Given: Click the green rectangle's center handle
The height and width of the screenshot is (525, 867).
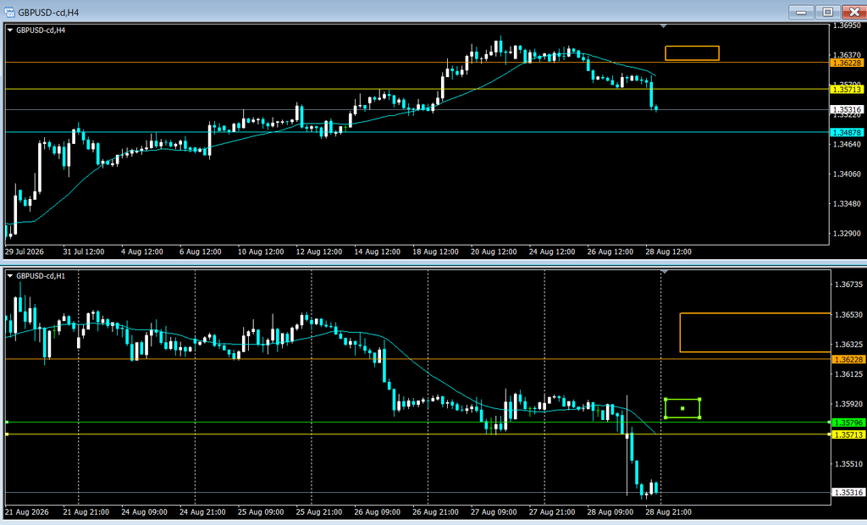Looking at the screenshot, I should pyautogui.click(x=682, y=408).
